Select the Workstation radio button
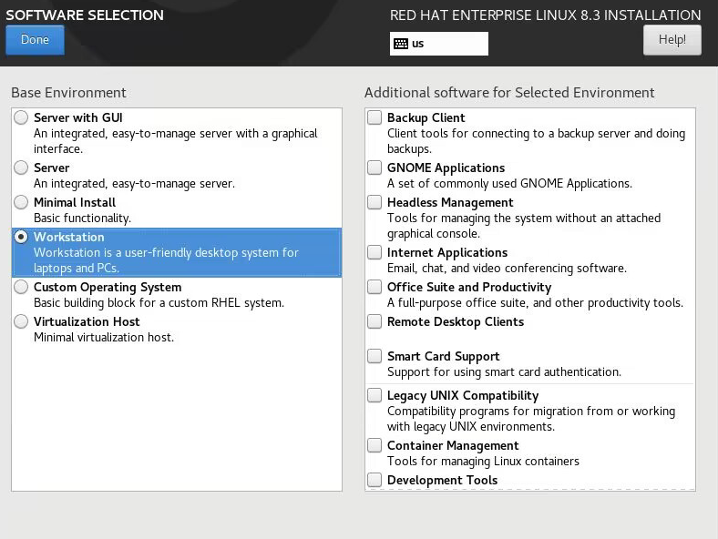Viewport: 718px width, 539px height. click(21, 237)
